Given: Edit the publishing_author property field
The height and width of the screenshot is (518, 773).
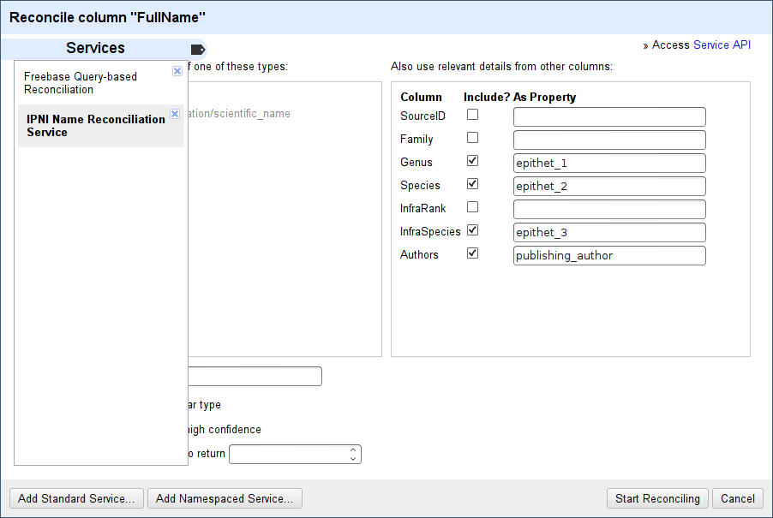Looking at the screenshot, I should coord(609,256).
